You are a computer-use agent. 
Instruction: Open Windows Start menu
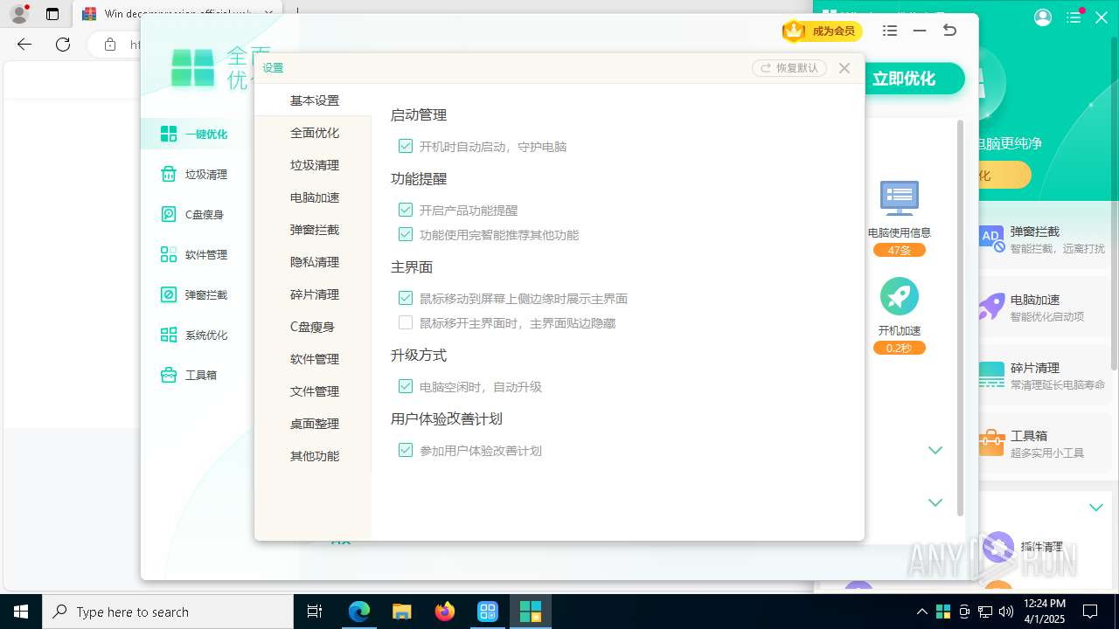(21, 612)
